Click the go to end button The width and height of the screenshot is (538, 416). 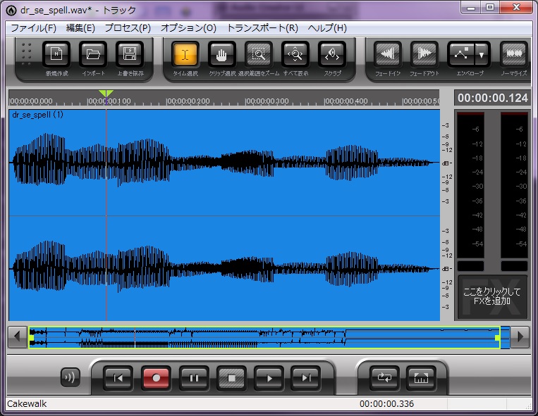[306, 378]
